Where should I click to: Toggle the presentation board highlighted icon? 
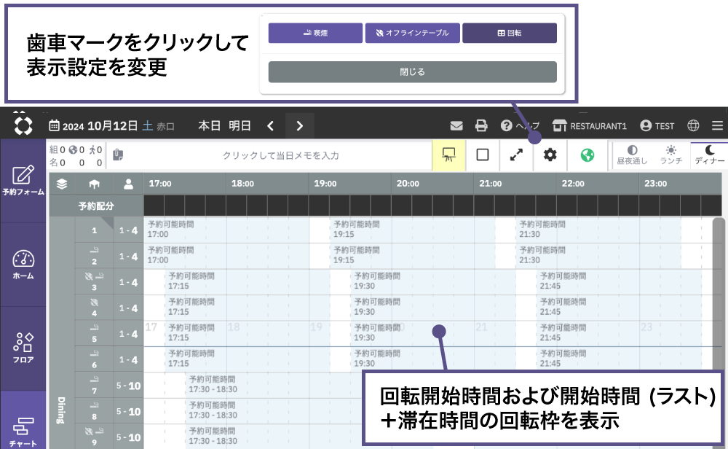[448, 155]
